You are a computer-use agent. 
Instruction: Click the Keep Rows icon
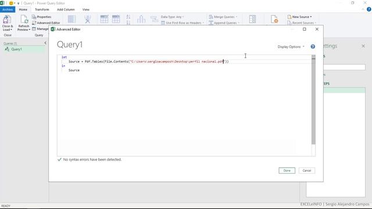tap(104, 19)
